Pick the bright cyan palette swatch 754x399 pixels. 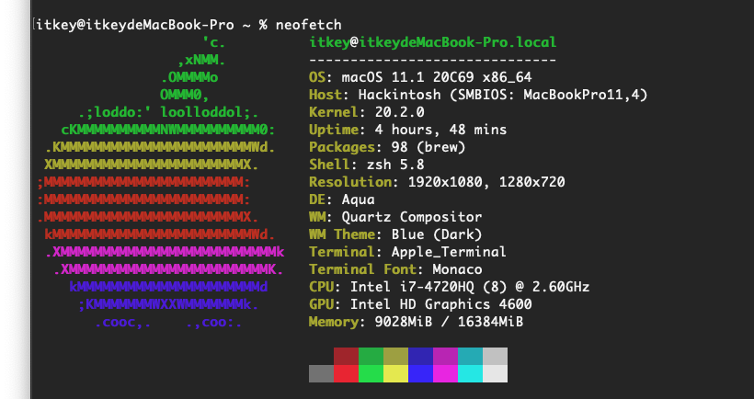(x=470, y=373)
